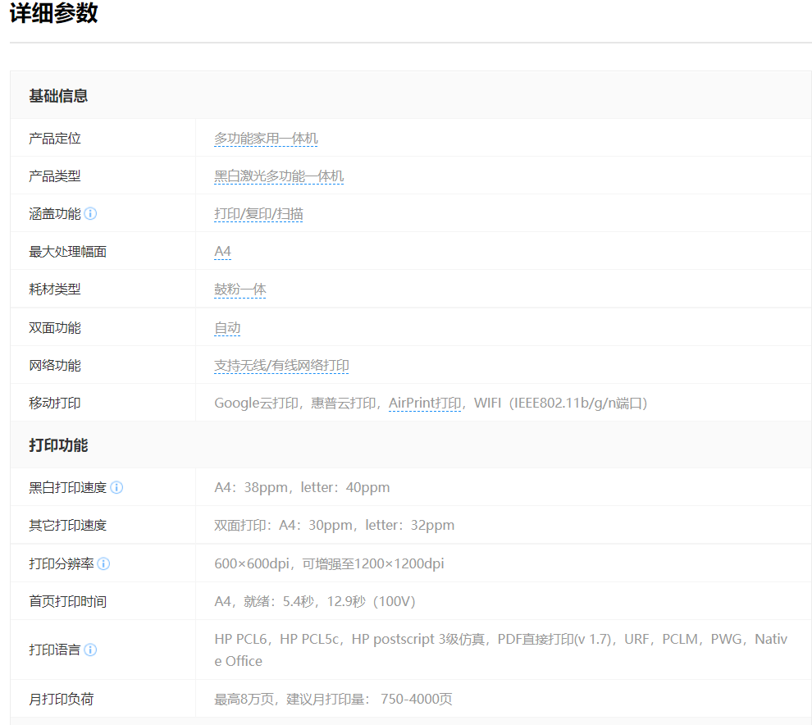Click the 网络功能 label
The image size is (812, 725).
click(x=55, y=366)
